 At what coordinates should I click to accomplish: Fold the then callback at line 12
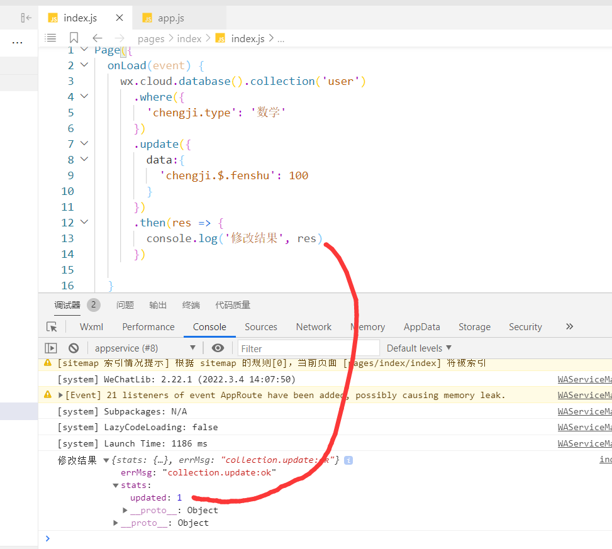pos(84,222)
